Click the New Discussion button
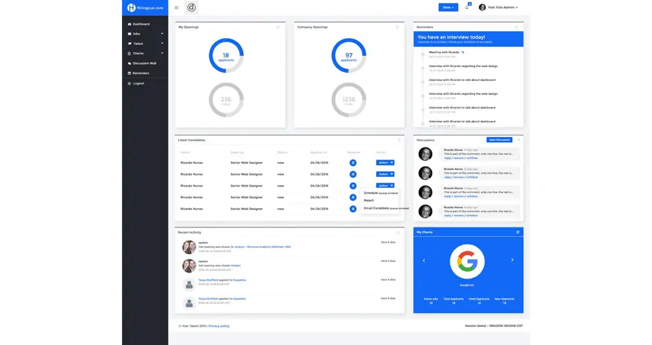 coord(499,140)
